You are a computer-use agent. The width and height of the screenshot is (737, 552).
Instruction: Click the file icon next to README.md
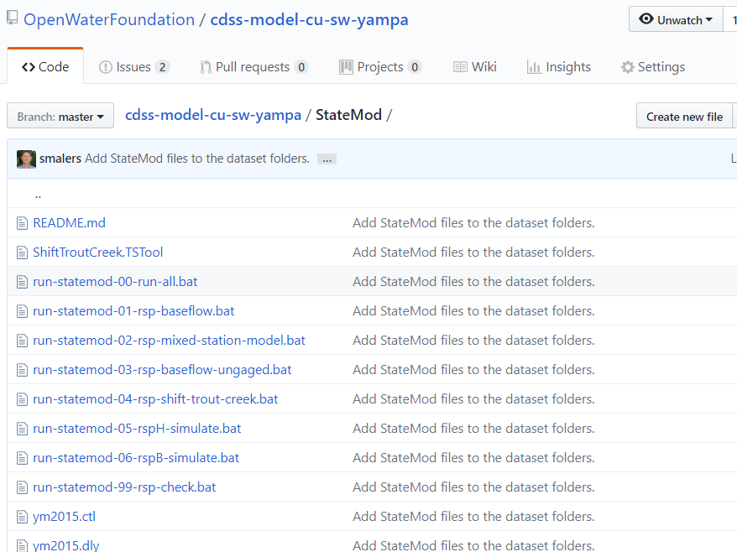click(x=22, y=222)
